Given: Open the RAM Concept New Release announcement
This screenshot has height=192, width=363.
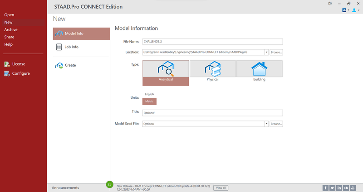Looking at the screenshot, I should (x=163, y=187).
